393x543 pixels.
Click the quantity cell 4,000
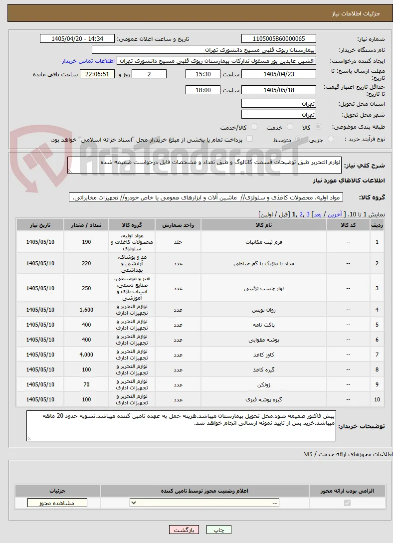(x=86, y=355)
